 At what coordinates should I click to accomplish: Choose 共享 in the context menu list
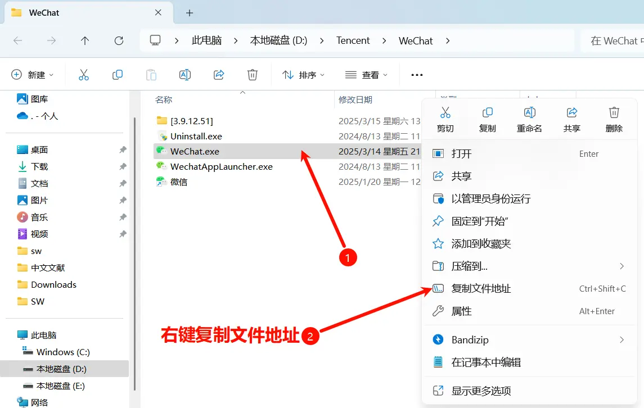529,176
